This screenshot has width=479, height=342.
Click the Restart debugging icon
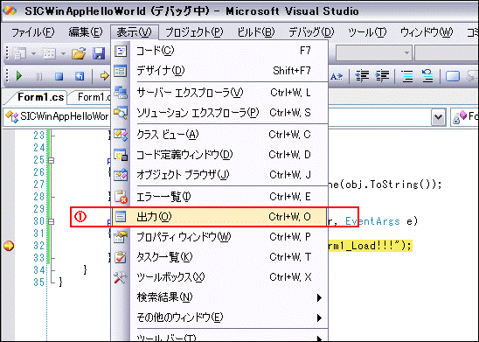80,76
